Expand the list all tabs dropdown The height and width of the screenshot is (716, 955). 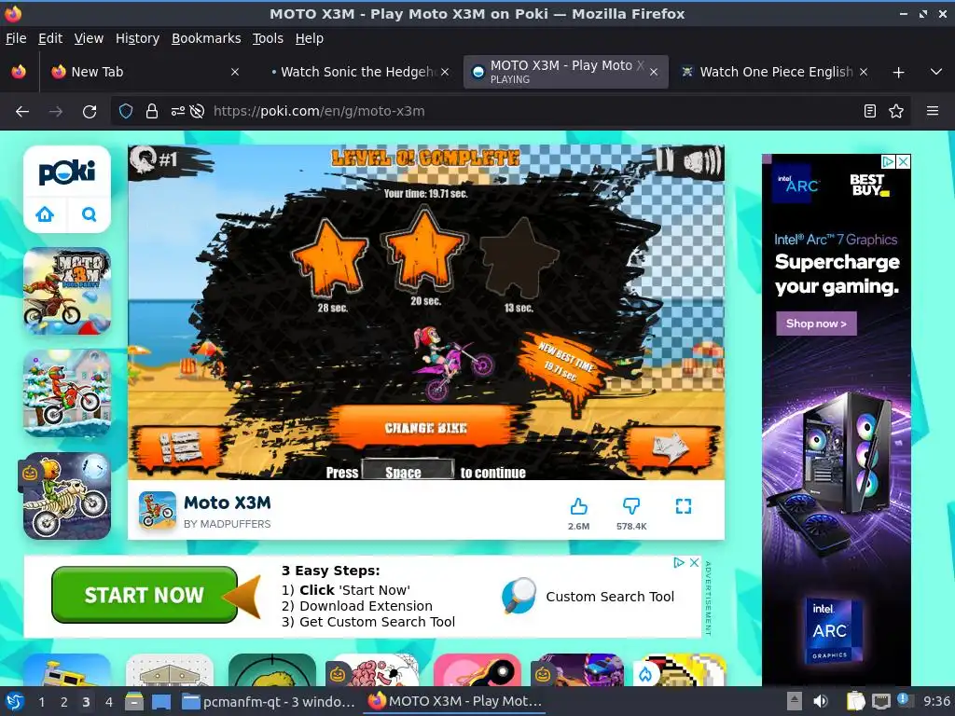click(x=936, y=72)
